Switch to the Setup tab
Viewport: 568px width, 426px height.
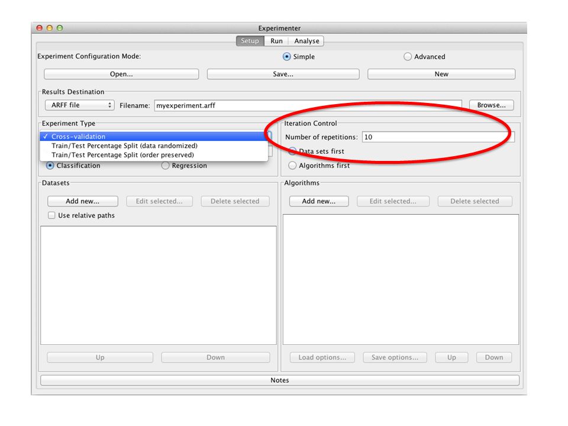pos(250,41)
